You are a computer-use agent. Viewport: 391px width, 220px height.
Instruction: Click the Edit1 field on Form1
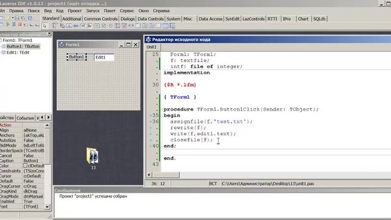coord(104,57)
